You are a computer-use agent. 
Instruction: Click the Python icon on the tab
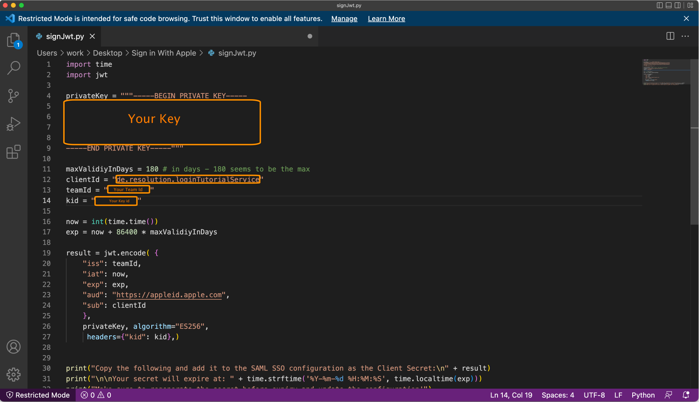coord(39,36)
